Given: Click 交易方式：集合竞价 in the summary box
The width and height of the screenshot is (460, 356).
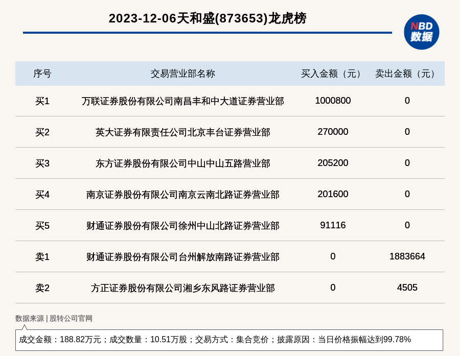Looking at the screenshot, I should (232, 340).
